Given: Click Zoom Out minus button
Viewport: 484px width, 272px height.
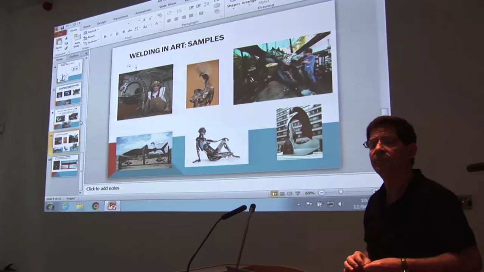Looking at the screenshot, I should 321,193.
